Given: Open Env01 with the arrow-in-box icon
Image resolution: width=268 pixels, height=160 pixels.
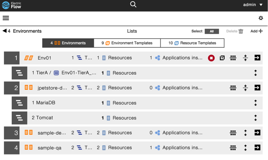Looking at the screenshot, I should [257, 58].
